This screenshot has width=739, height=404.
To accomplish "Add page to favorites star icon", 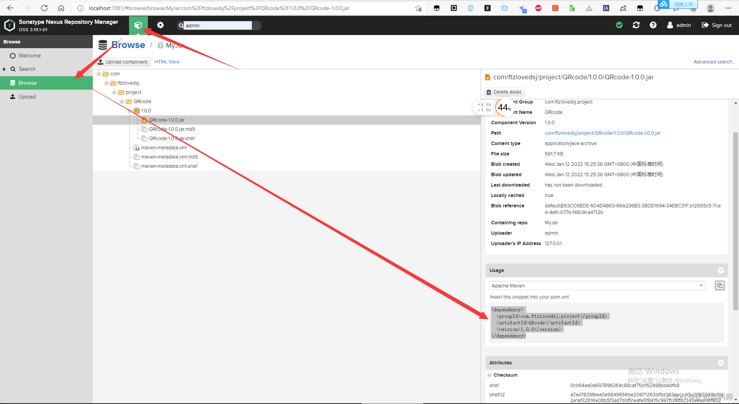I will (x=418, y=8).
